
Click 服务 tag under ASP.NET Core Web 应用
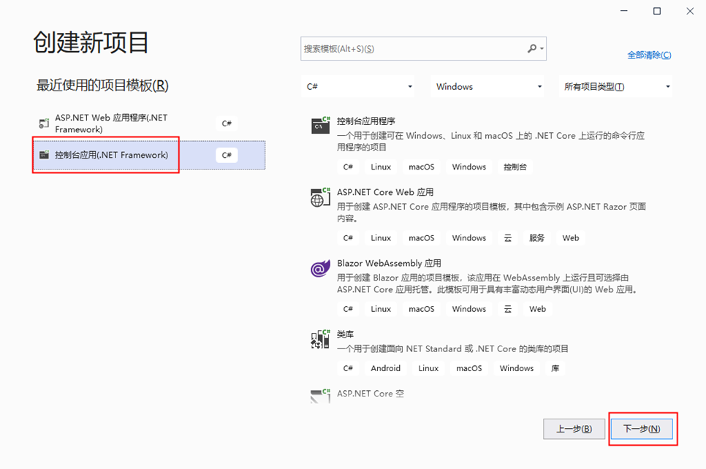(536, 238)
